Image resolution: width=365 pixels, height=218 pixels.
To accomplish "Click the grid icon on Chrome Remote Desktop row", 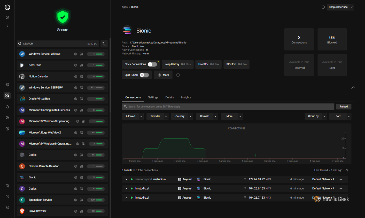I will click(81, 166).
